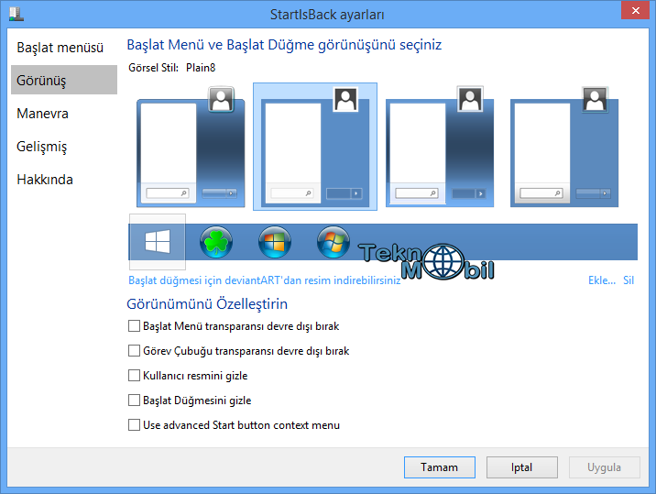
Task: Click the Sil link
Action: point(629,280)
